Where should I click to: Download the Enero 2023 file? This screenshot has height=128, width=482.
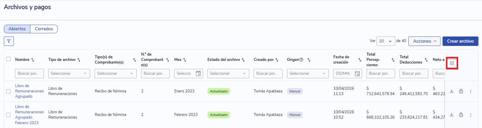tap(451, 91)
